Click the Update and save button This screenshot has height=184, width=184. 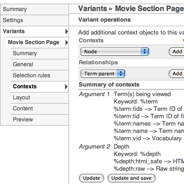132,178
